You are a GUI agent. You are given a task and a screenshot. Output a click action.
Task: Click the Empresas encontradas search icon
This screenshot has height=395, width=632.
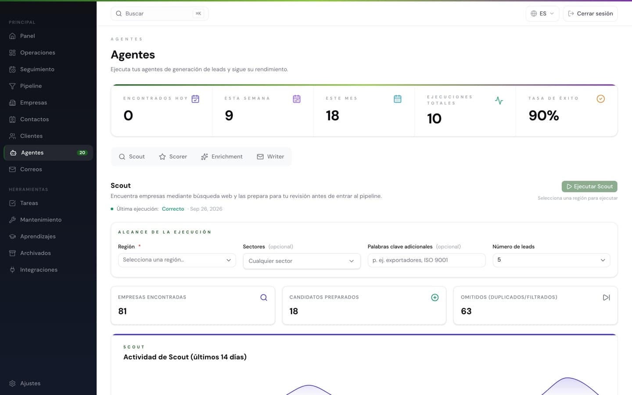point(264,298)
